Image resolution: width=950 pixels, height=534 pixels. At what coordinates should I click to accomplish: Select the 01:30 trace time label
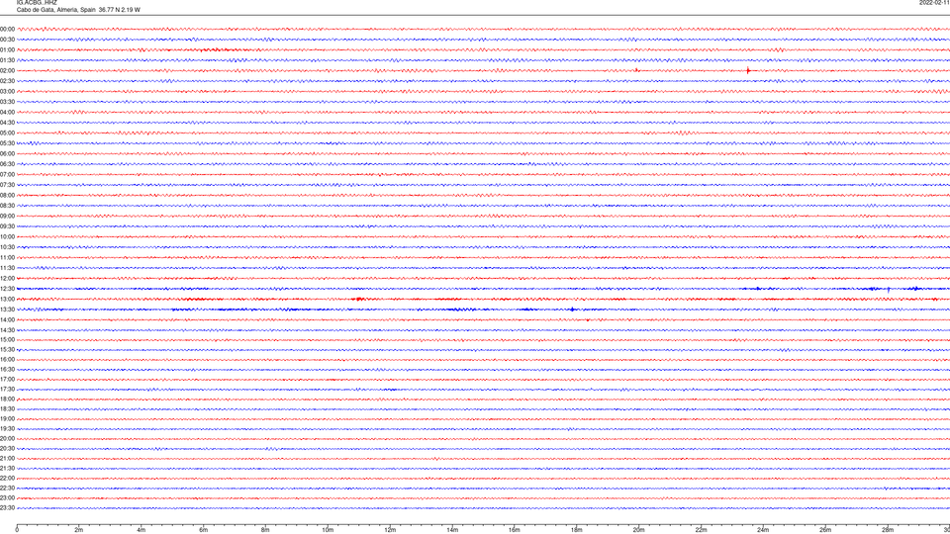coord(7,60)
